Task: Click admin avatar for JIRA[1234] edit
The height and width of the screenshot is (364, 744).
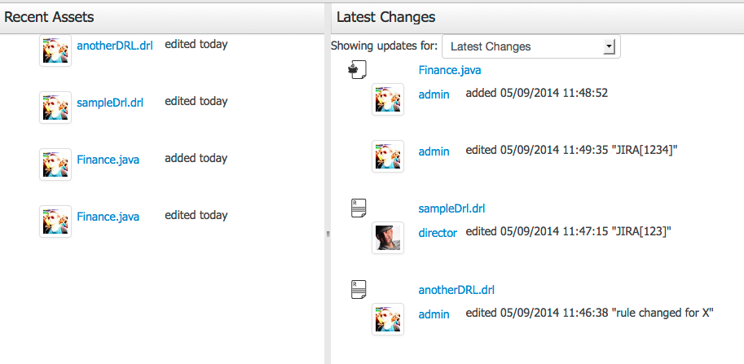Action: click(x=388, y=156)
